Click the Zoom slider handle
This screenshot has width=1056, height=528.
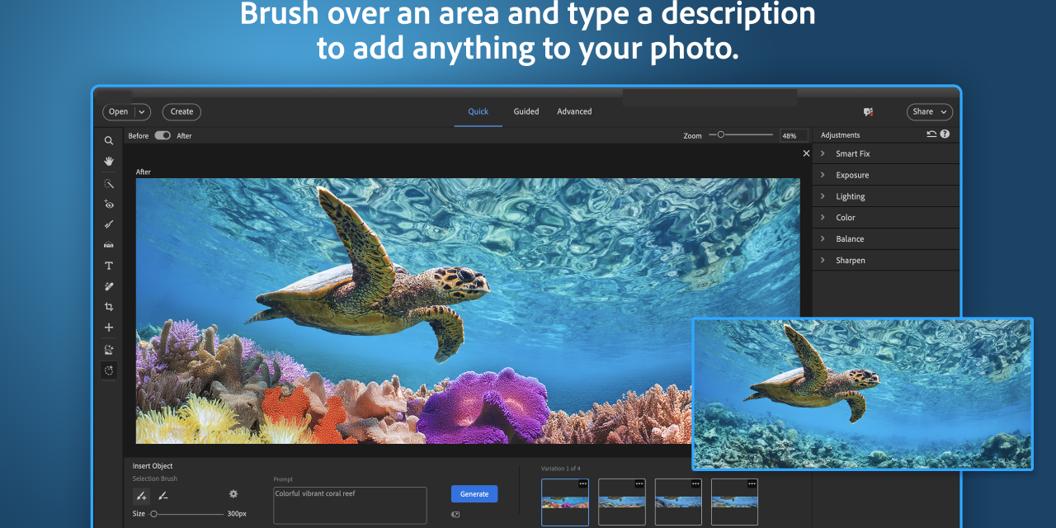coord(720,134)
